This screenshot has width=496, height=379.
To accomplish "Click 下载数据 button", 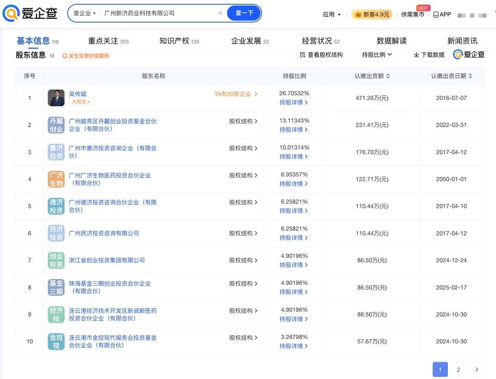I will tap(429, 54).
